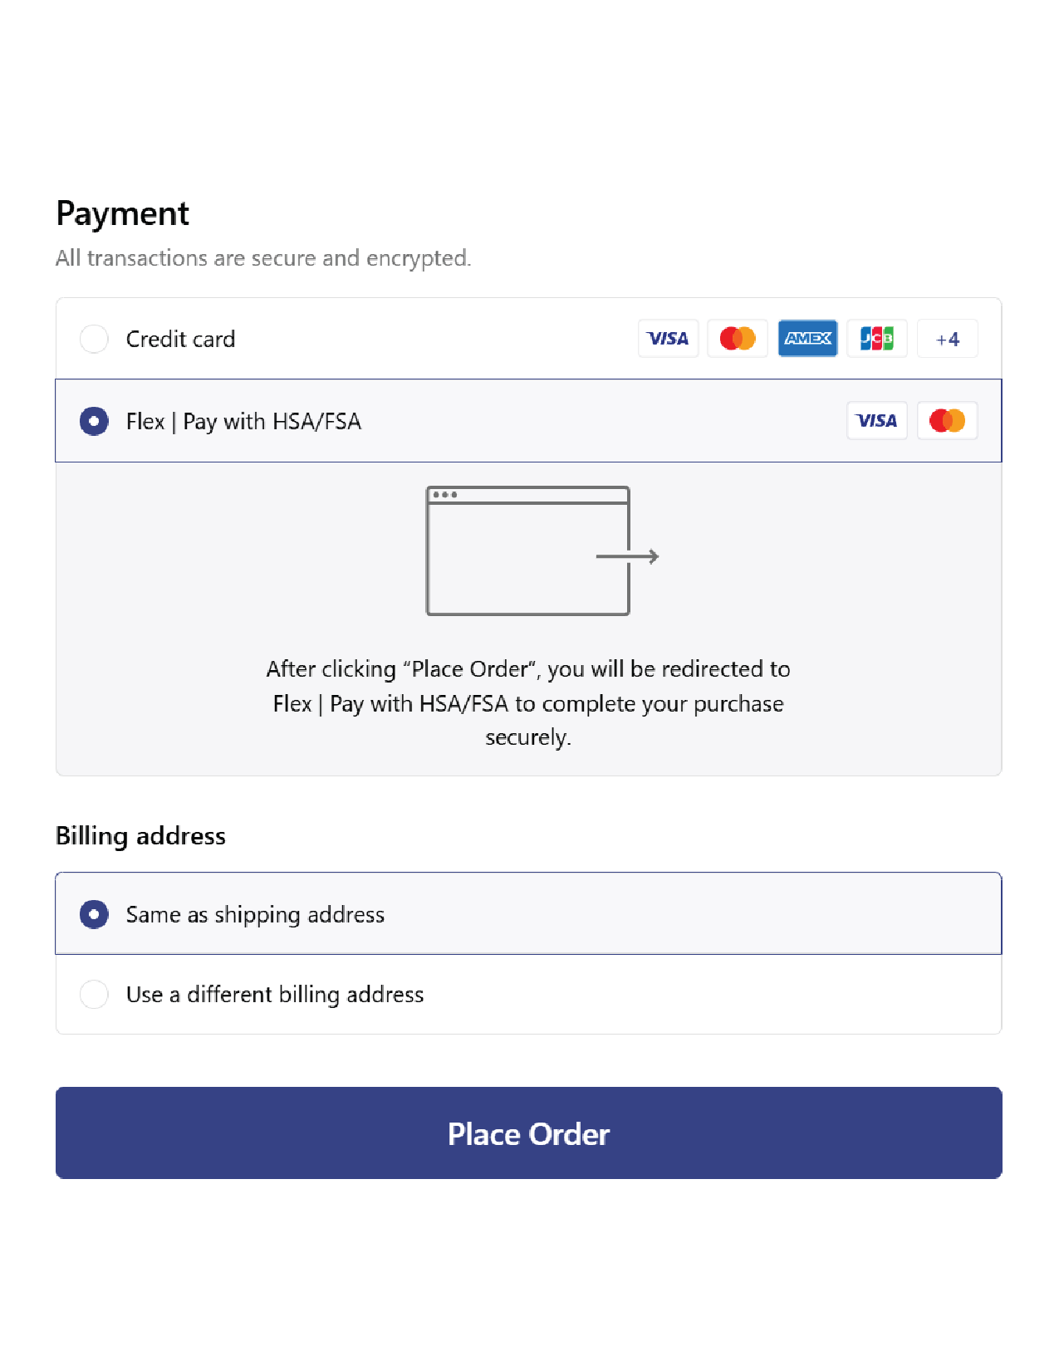1059x1370 pixels.
Task: Click the American Express card icon
Action: tap(807, 339)
